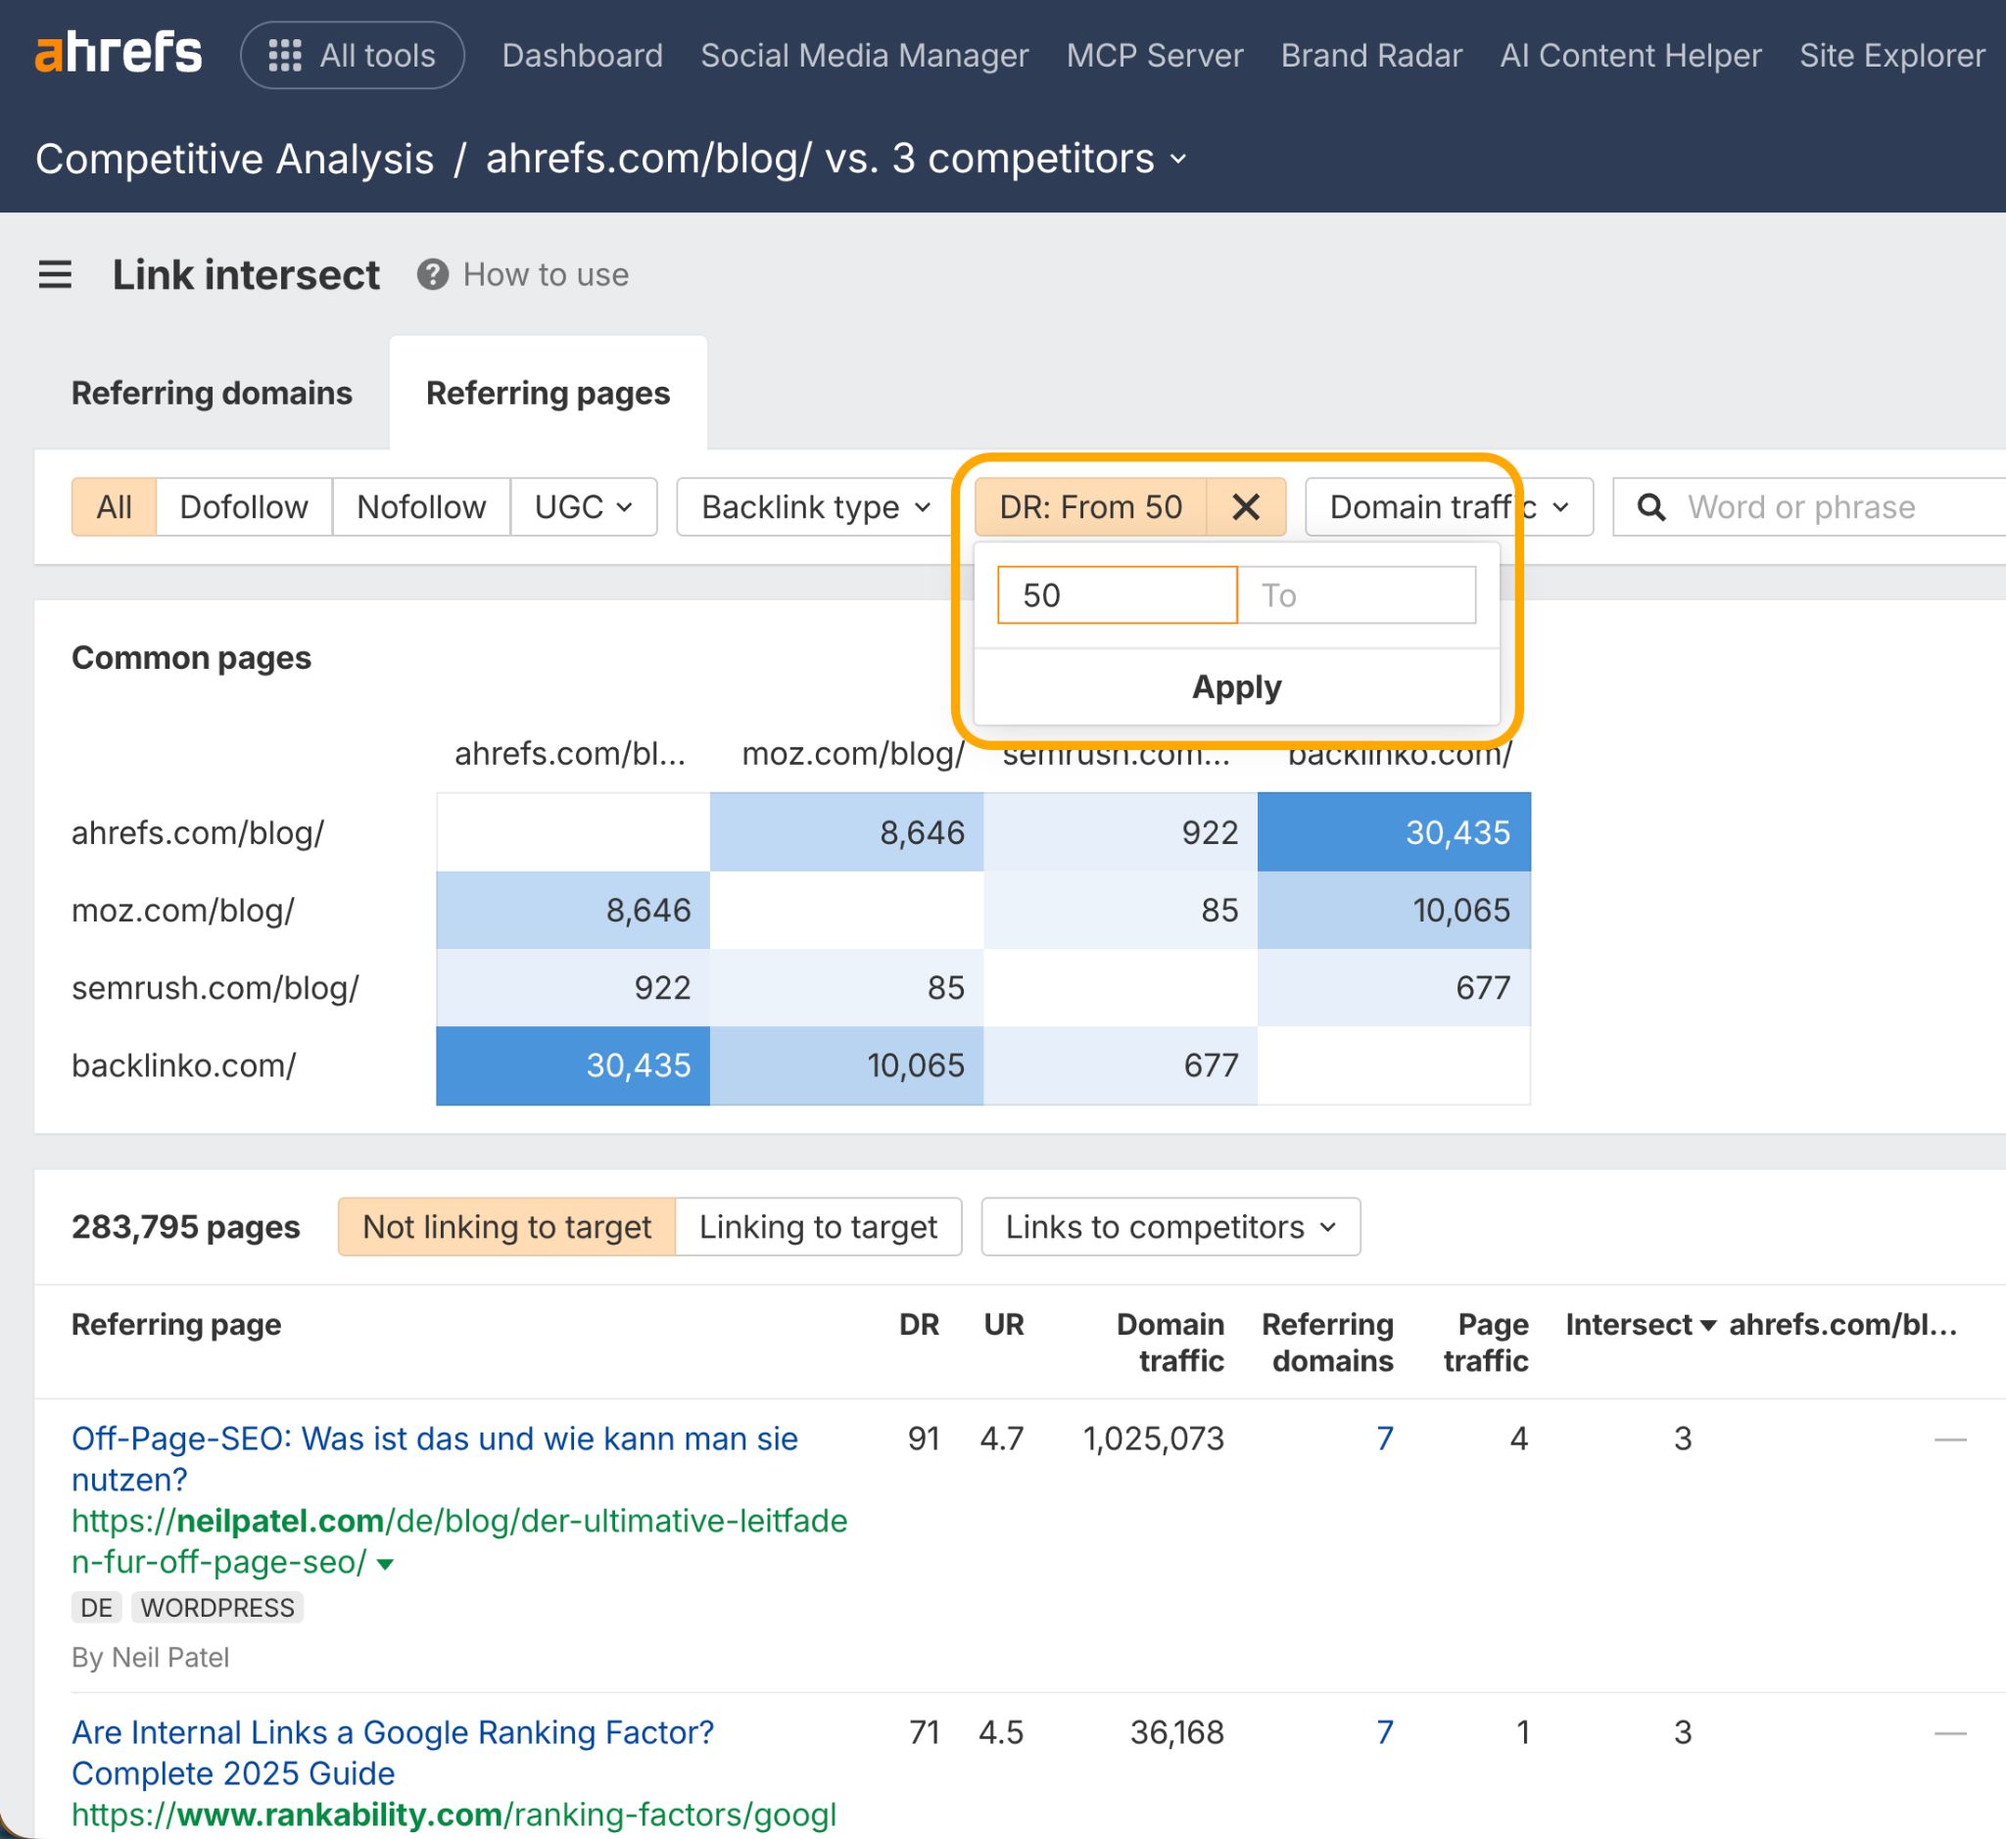Switch to 'Linking to target' view
The height and width of the screenshot is (1839, 2006).
pyautogui.click(x=818, y=1227)
